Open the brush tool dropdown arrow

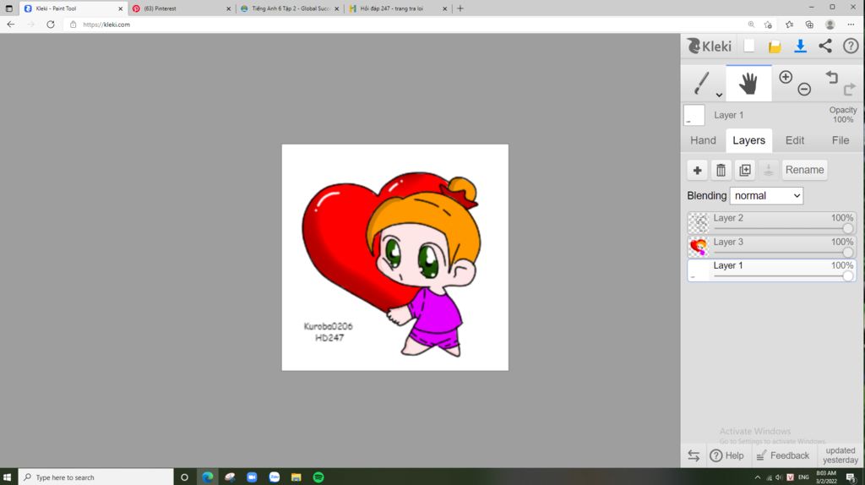(x=719, y=95)
